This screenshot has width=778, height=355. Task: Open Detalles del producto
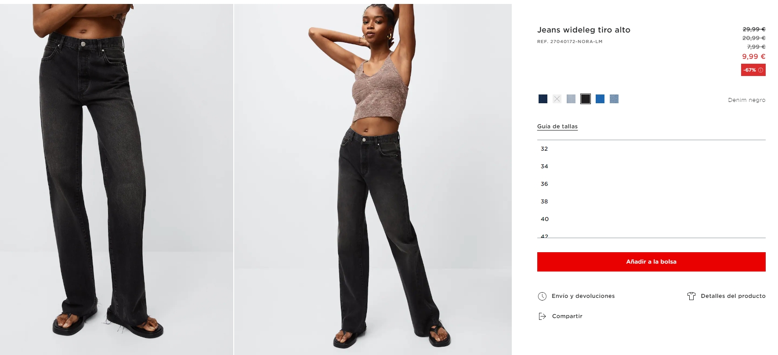(x=733, y=296)
